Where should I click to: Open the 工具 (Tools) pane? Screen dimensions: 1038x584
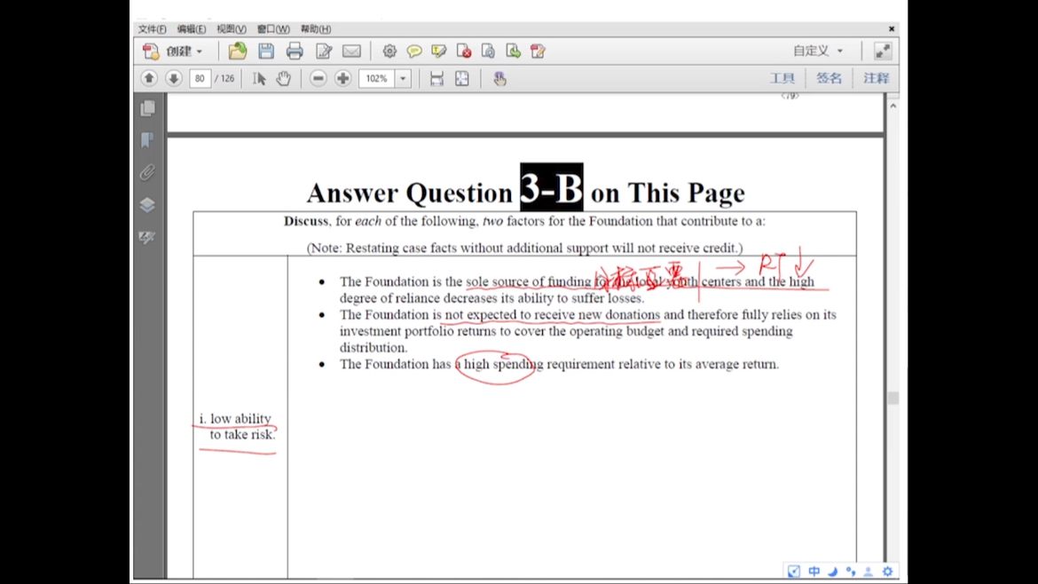coord(782,79)
